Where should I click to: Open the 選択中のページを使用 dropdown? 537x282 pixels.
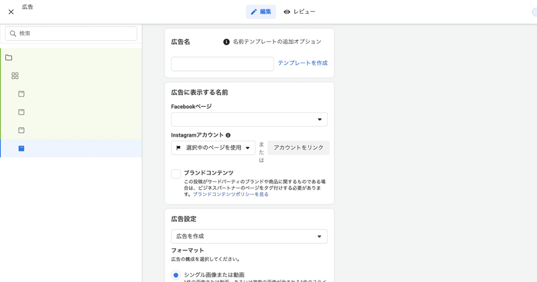(x=213, y=148)
